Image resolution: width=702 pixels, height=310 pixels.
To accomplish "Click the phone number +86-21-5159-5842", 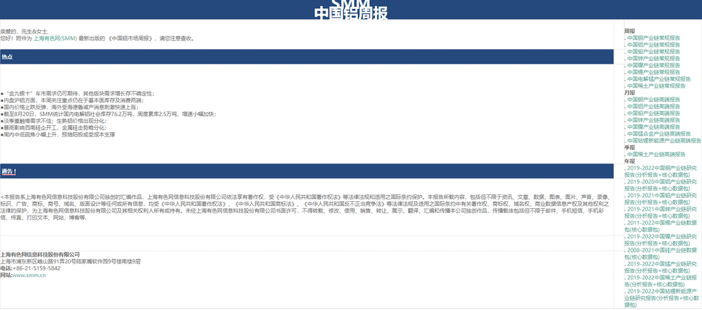I will coord(36,268).
